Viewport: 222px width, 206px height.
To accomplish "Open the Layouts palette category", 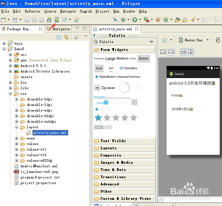I will tap(124, 148).
